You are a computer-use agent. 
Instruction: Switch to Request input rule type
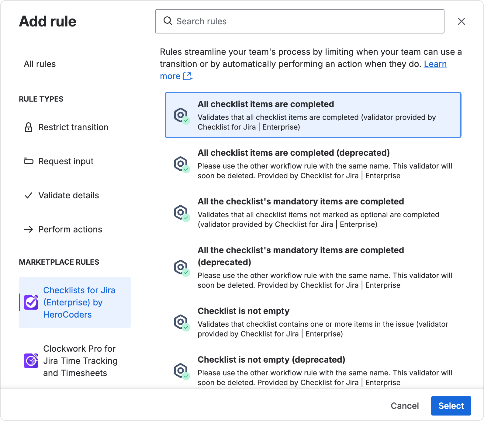pos(75,161)
